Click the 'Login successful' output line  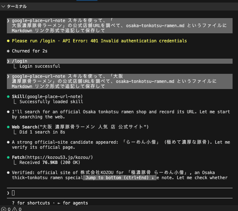click(40, 66)
